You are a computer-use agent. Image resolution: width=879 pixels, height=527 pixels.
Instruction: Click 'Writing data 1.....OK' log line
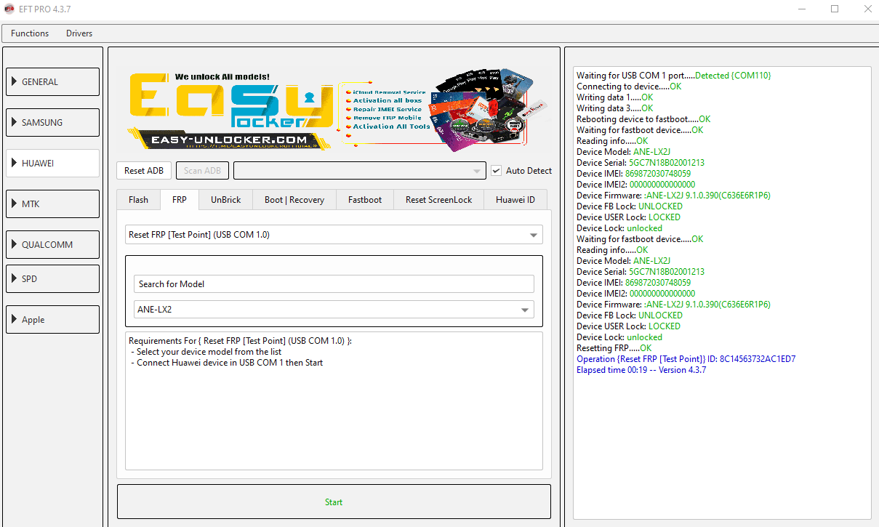[x=614, y=97]
